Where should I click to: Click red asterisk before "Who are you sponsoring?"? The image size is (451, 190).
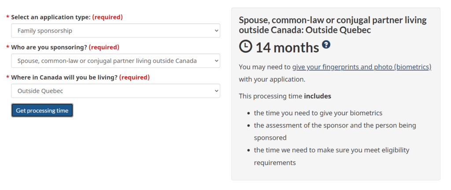[7, 47]
